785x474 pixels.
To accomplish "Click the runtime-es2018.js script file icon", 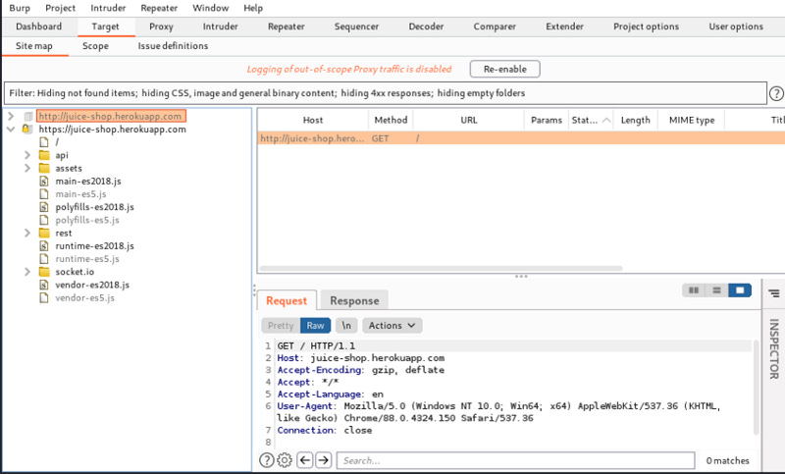I will 44,245.
